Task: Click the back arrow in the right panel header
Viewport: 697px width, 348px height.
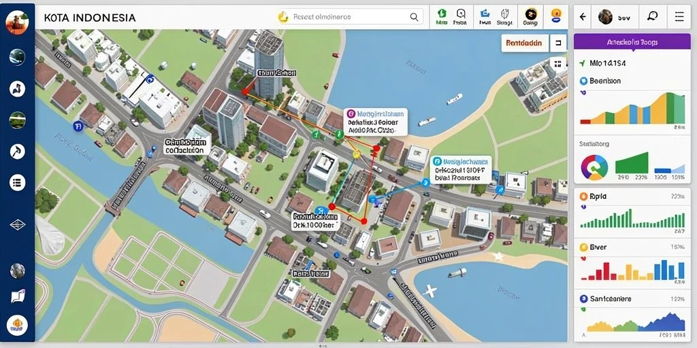Action: (583, 17)
